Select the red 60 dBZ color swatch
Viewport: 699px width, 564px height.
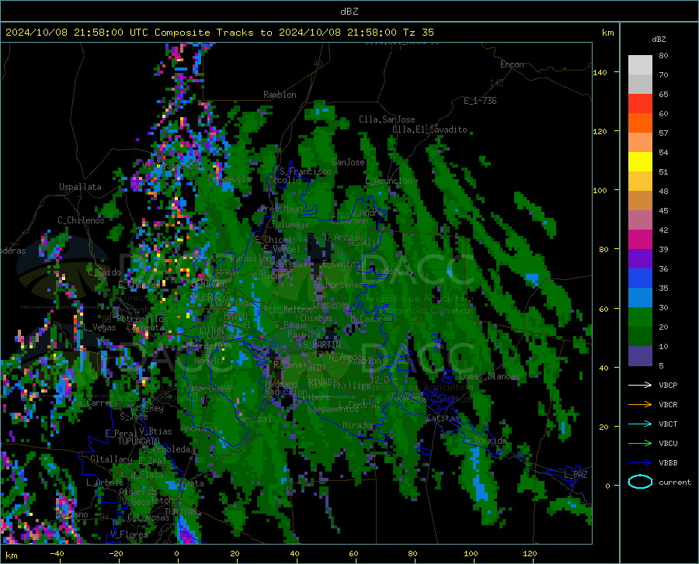(x=640, y=104)
